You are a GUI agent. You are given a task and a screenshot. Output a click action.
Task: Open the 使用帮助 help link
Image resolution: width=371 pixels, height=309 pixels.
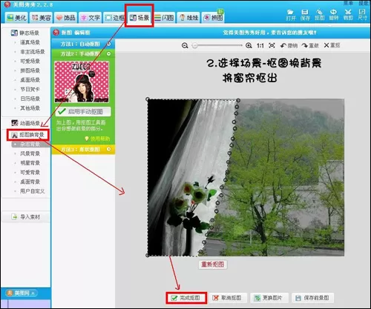point(97,139)
